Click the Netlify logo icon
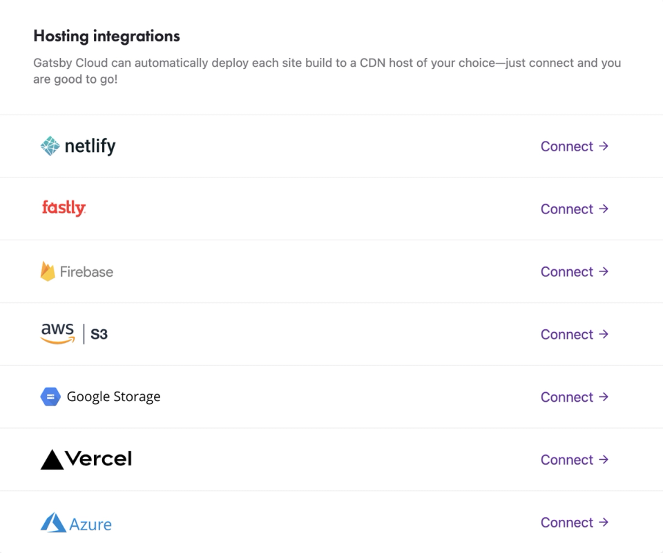The width and height of the screenshot is (663, 553). 50,146
